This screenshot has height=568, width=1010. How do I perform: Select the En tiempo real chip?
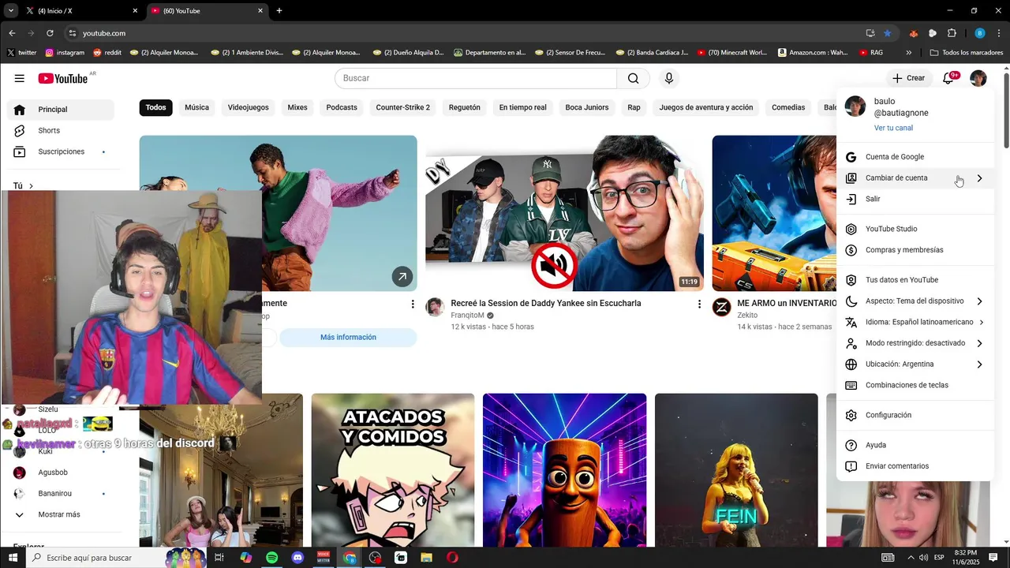click(x=522, y=107)
